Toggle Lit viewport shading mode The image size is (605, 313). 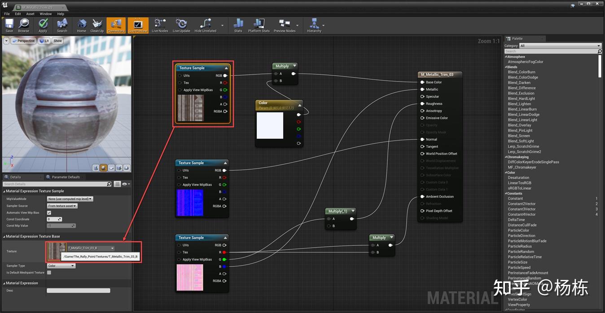(x=44, y=40)
